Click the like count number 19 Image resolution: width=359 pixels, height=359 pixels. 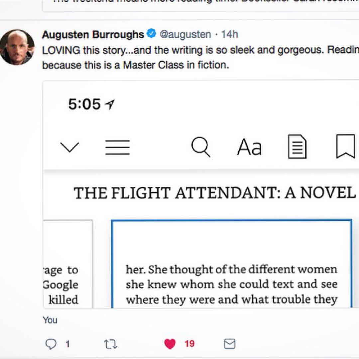189,344
